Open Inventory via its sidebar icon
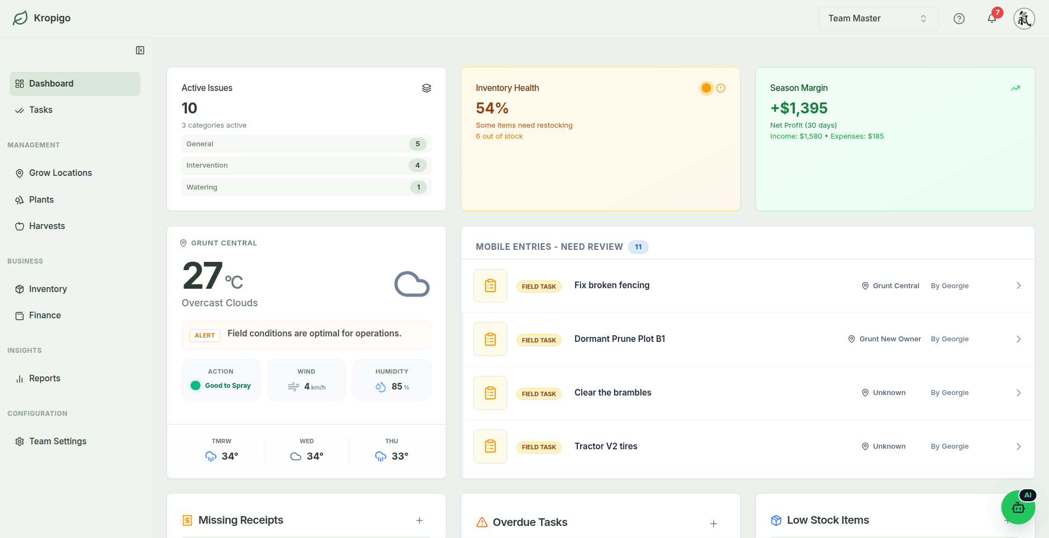 pos(20,289)
